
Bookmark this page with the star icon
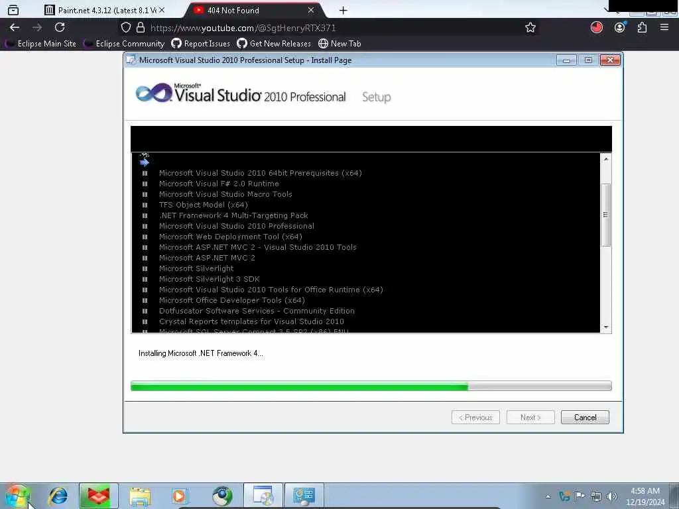(x=530, y=28)
